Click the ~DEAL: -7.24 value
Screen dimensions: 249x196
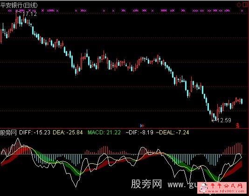(x=173, y=133)
